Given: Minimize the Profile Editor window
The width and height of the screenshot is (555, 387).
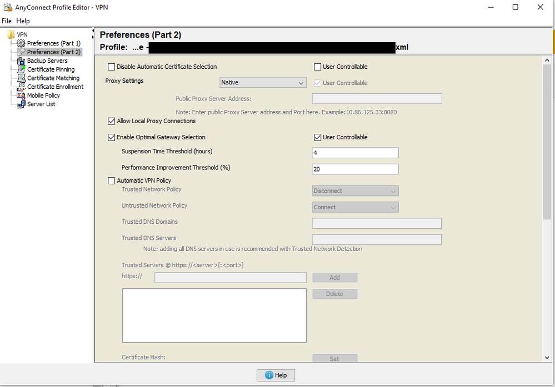Looking at the screenshot, I should tap(491, 7).
